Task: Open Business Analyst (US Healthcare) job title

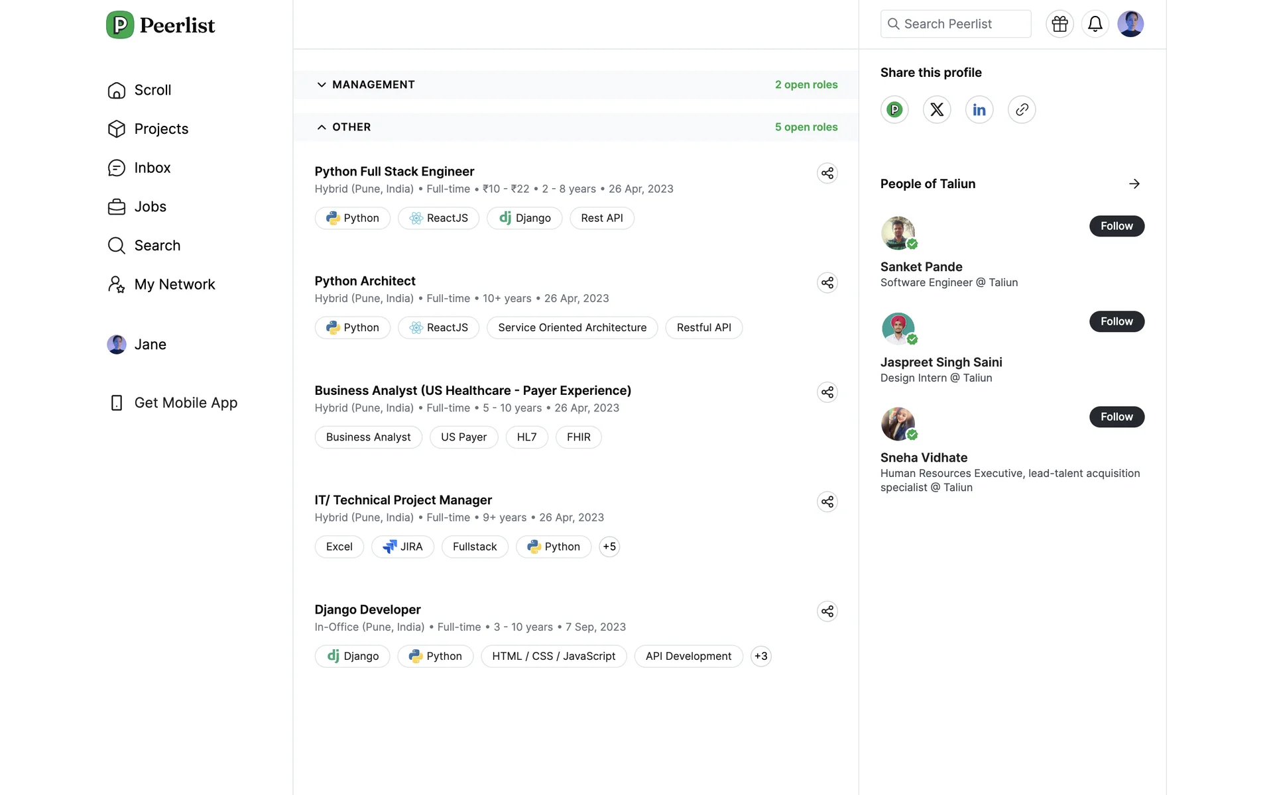Action: coord(472,390)
